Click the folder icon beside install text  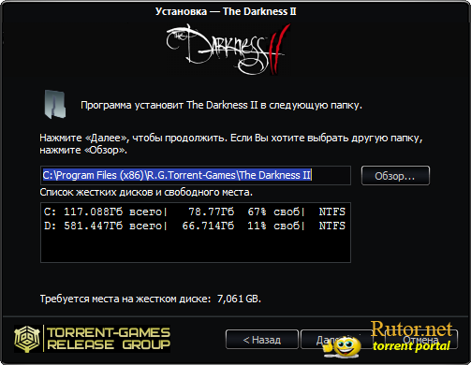pyautogui.click(x=55, y=104)
